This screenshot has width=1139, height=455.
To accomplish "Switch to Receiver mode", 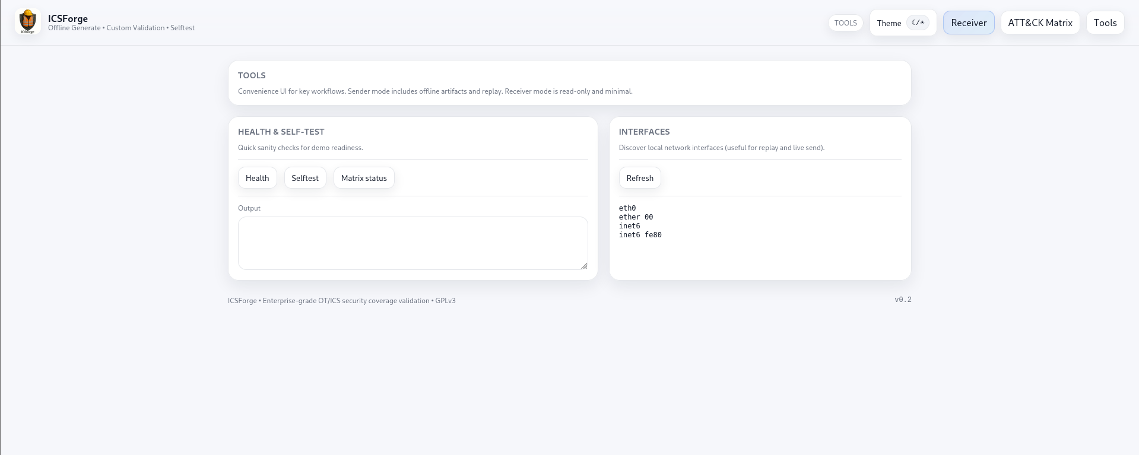I will click(968, 23).
